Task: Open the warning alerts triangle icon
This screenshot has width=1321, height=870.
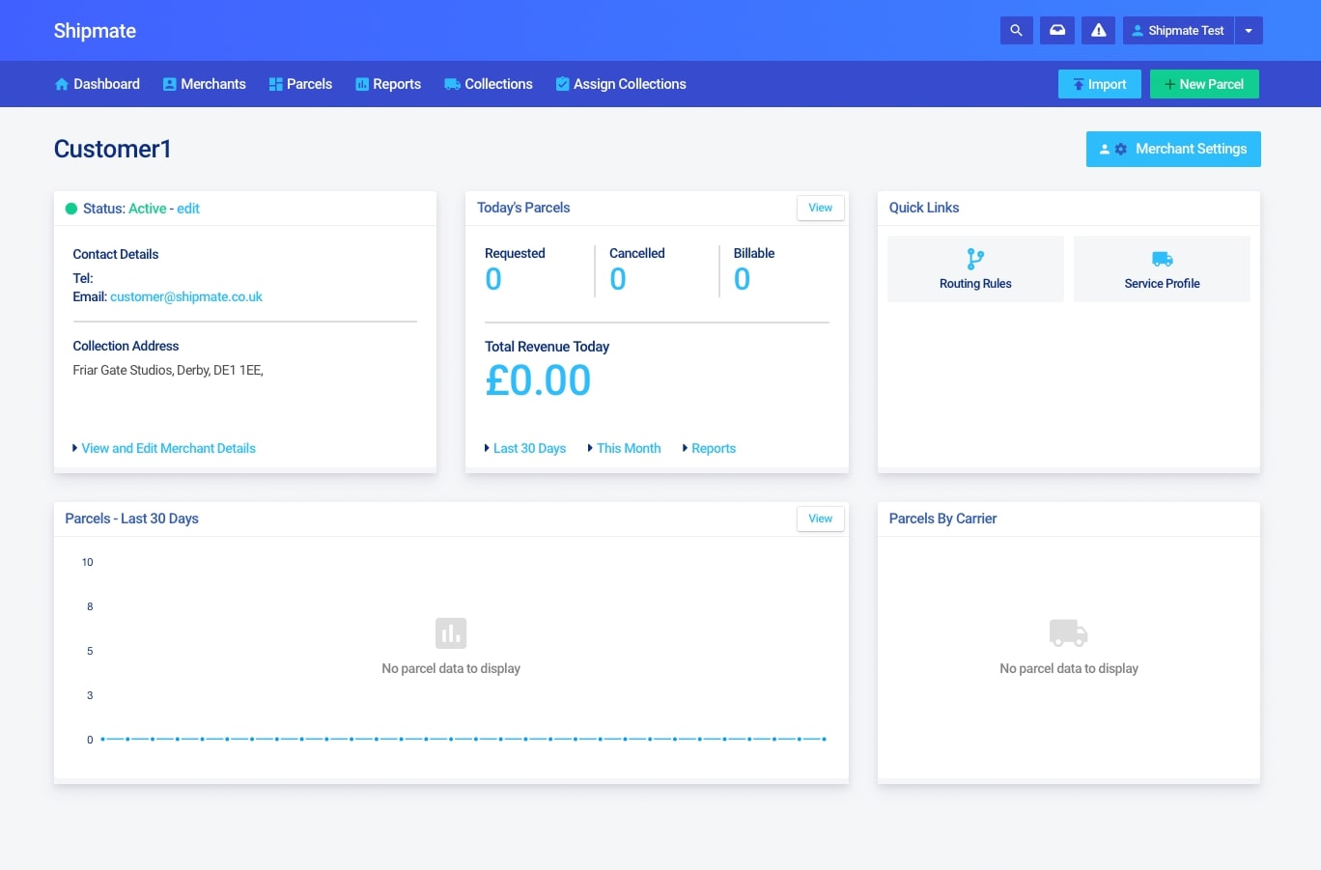Action: click(x=1098, y=31)
